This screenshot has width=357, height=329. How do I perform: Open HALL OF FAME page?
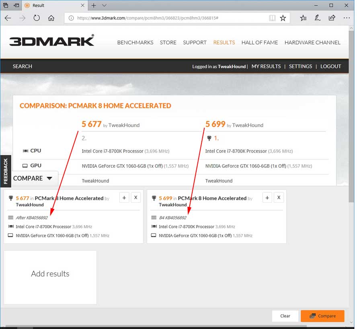point(260,43)
